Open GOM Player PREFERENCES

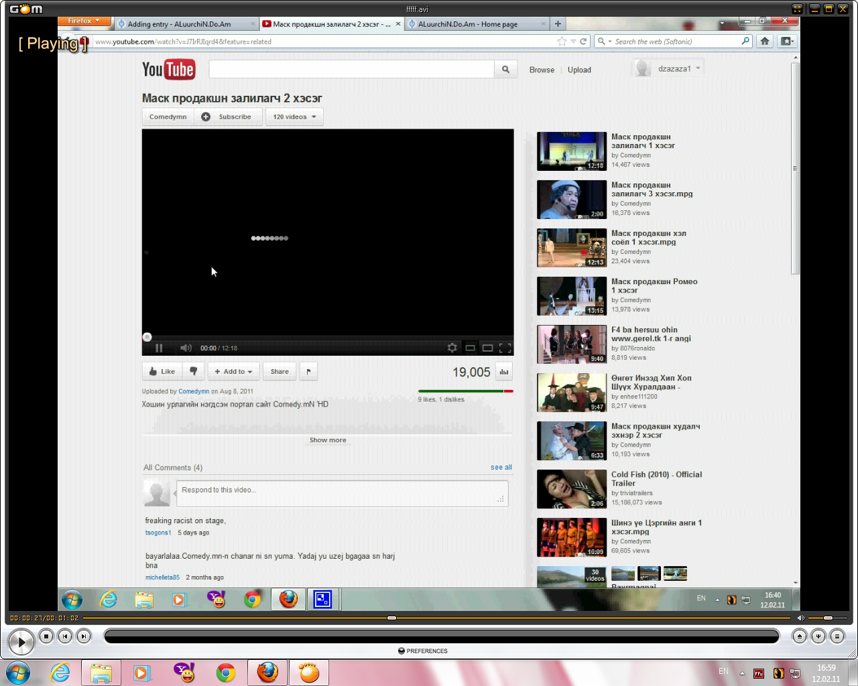tap(423, 650)
